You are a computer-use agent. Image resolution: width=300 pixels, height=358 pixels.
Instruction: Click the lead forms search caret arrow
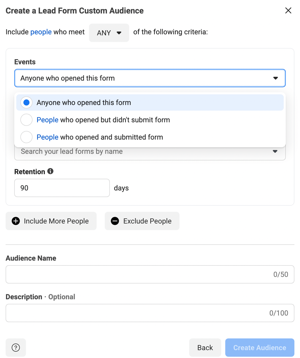pos(275,151)
